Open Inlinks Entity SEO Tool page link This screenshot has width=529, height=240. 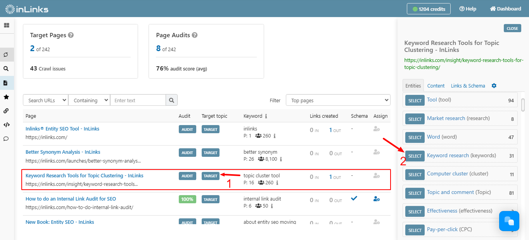62,129
